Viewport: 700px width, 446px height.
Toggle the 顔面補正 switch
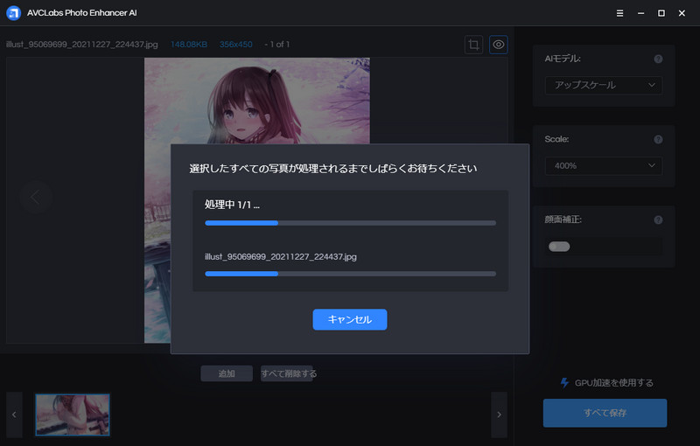[x=559, y=247]
